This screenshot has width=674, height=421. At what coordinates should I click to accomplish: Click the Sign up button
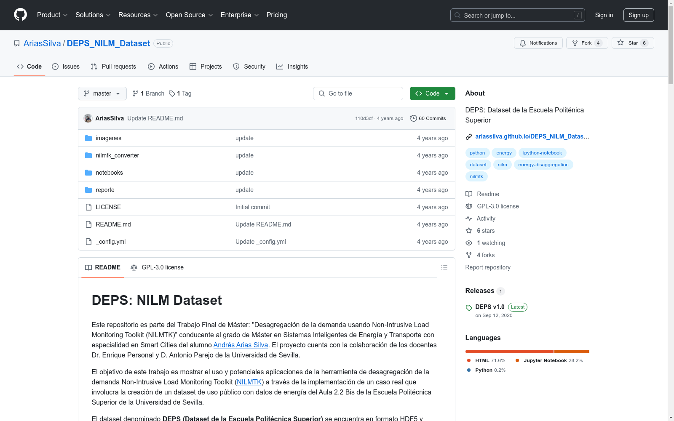point(639,15)
